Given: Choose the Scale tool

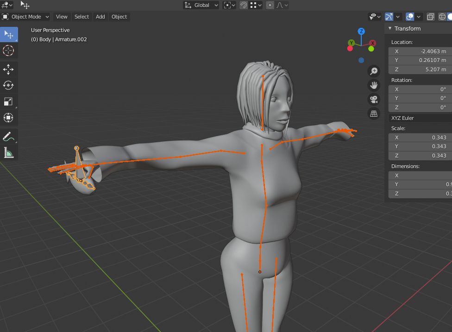Looking at the screenshot, I should [x=8, y=101].
